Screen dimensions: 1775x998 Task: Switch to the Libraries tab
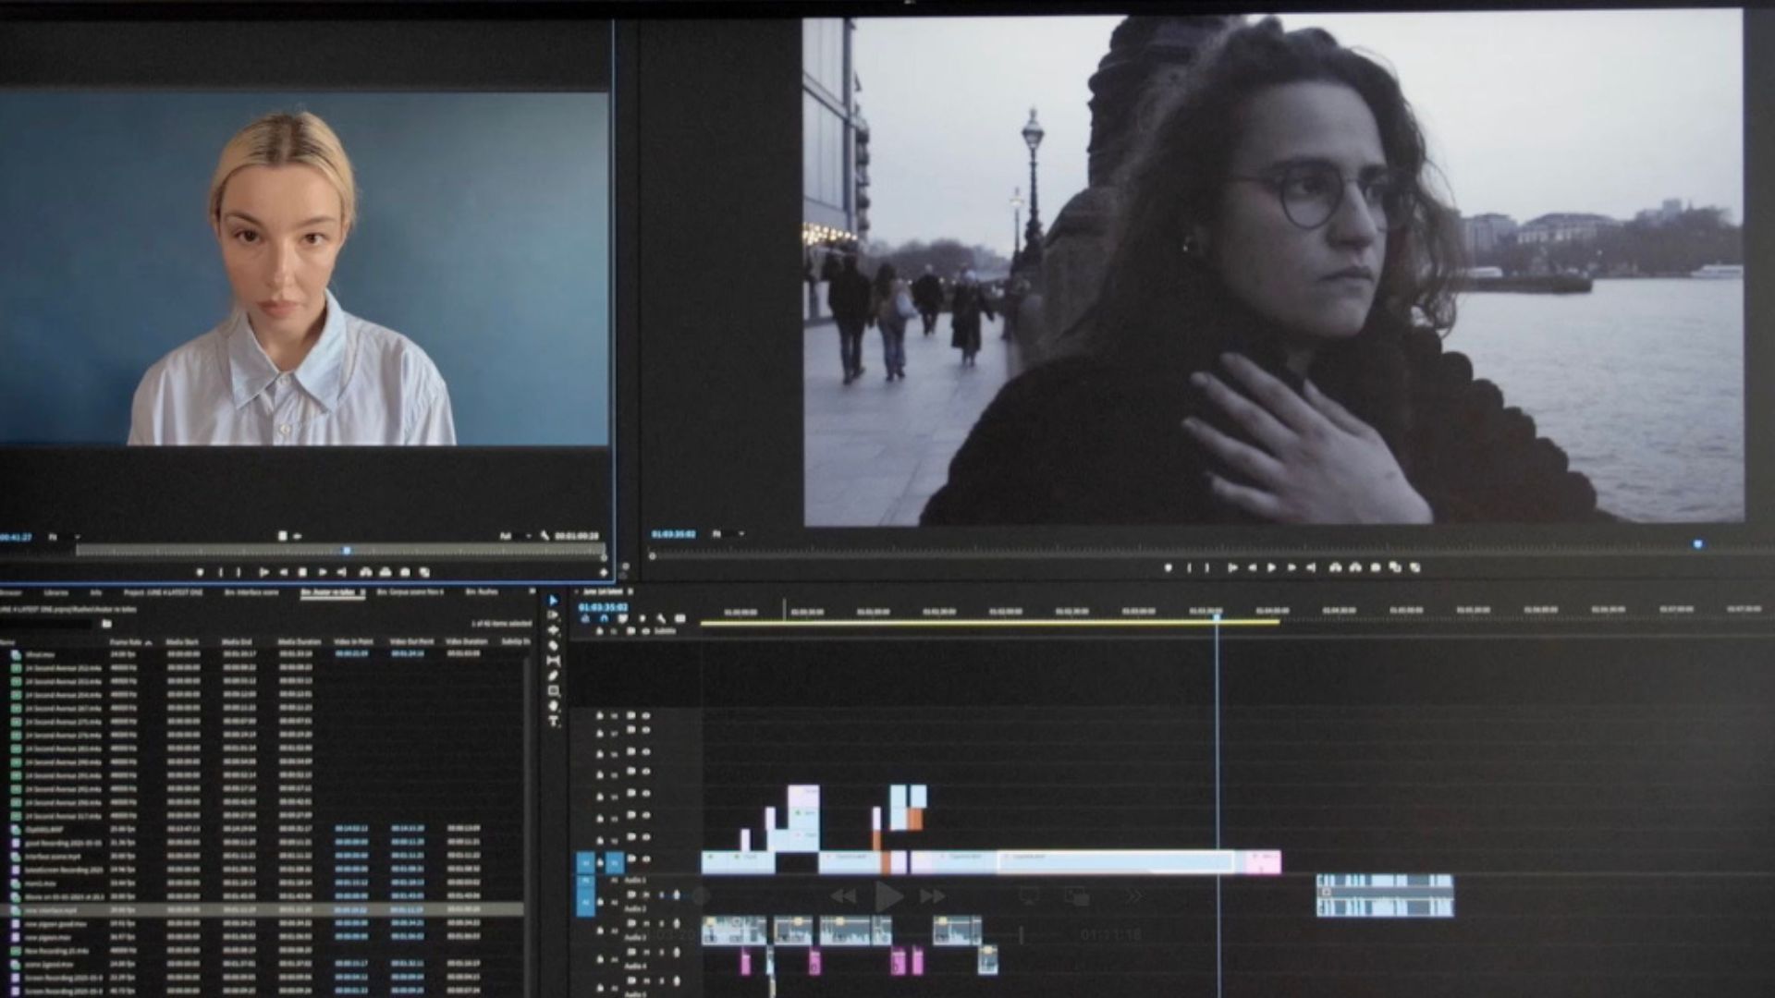pos(56,592)
